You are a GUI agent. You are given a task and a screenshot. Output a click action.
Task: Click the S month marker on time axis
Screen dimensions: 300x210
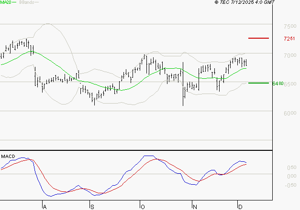tap(92, 207)
